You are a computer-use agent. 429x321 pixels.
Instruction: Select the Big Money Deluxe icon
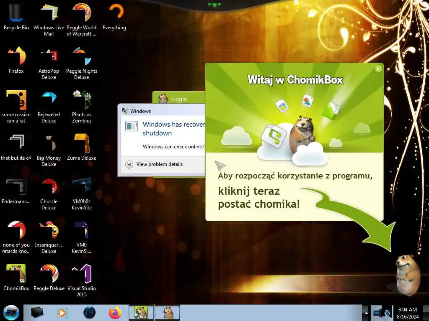(x=49, y=150)
